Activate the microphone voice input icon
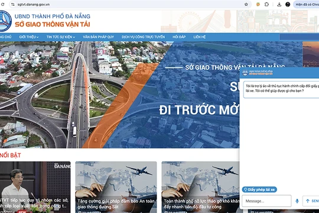 [x=297, y=201]
